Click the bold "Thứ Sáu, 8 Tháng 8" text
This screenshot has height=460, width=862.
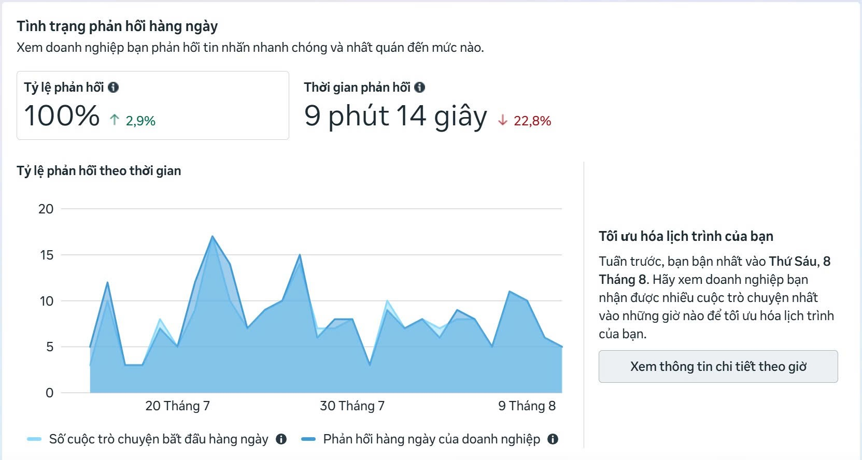click(799, 262)
